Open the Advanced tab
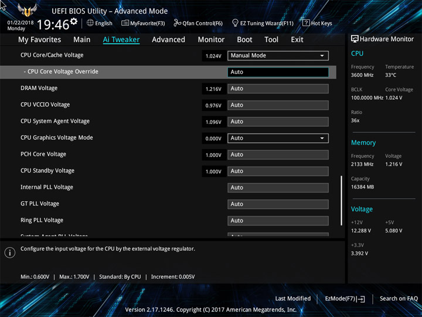 [168, 40]
